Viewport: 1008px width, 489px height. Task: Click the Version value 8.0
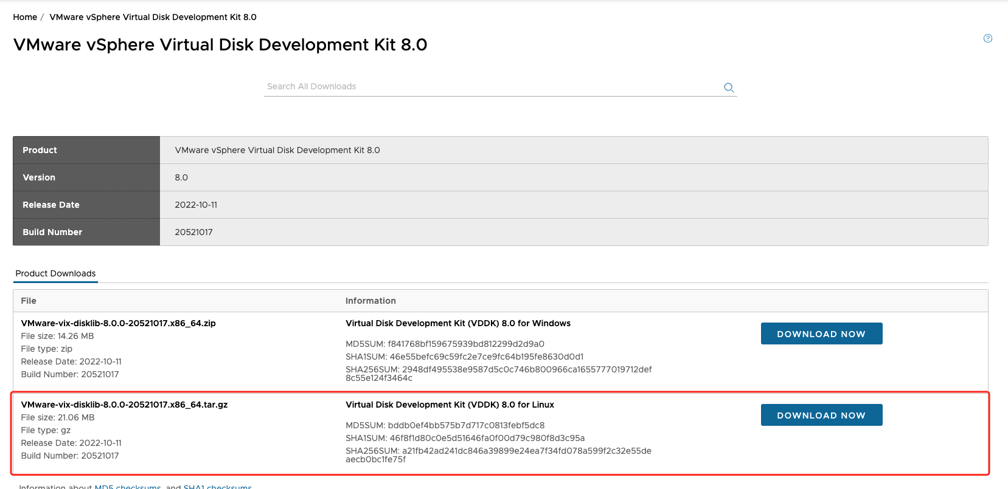pos(181,177)
